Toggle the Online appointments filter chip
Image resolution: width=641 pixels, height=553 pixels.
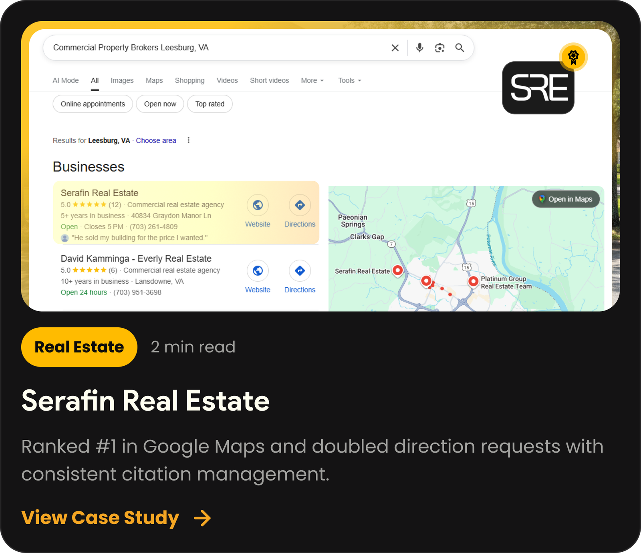coord(93,104)
